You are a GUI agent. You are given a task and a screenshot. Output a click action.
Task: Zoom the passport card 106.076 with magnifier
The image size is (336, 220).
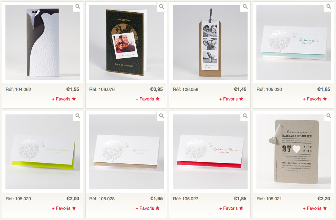(161, 7)
